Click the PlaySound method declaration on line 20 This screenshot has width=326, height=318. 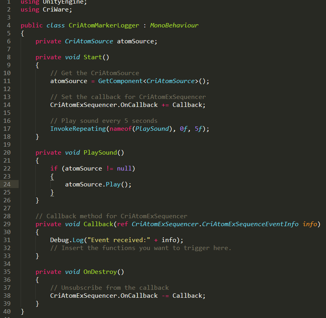coord(100,153)
